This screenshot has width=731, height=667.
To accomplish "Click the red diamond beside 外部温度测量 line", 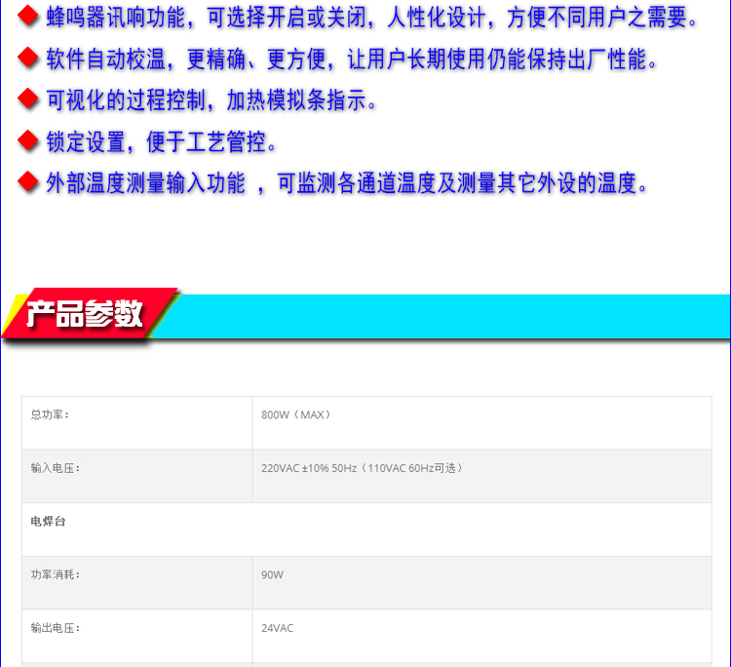I will (30, 181).
